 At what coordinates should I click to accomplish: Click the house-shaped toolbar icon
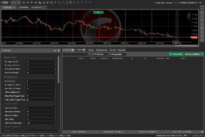43,2
